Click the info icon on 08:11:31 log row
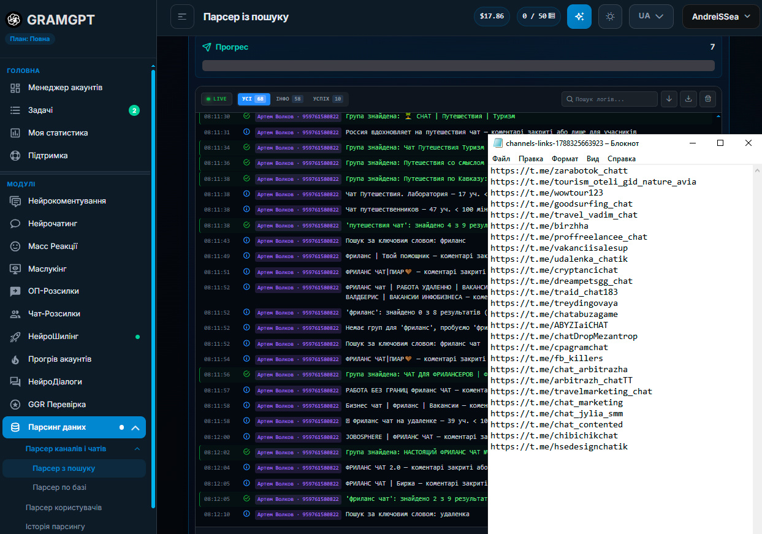 [x=246, y=132]
